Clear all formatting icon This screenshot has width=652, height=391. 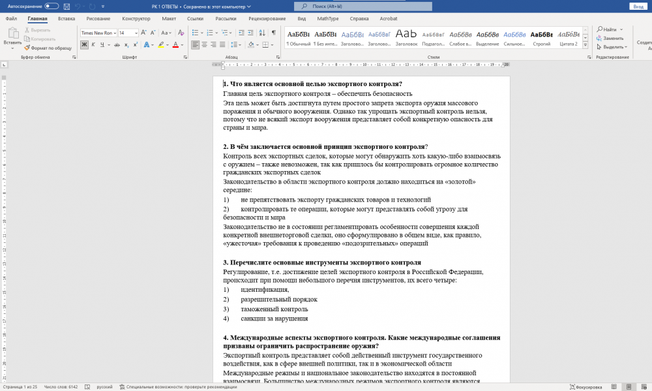181,33
